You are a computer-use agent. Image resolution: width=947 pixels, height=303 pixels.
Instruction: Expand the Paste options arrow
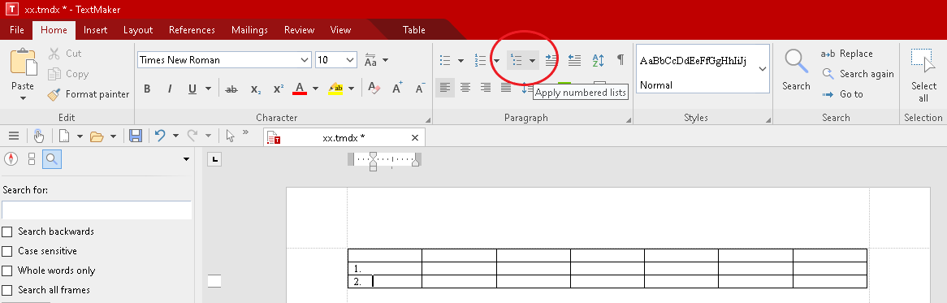(x=23, y=98)
